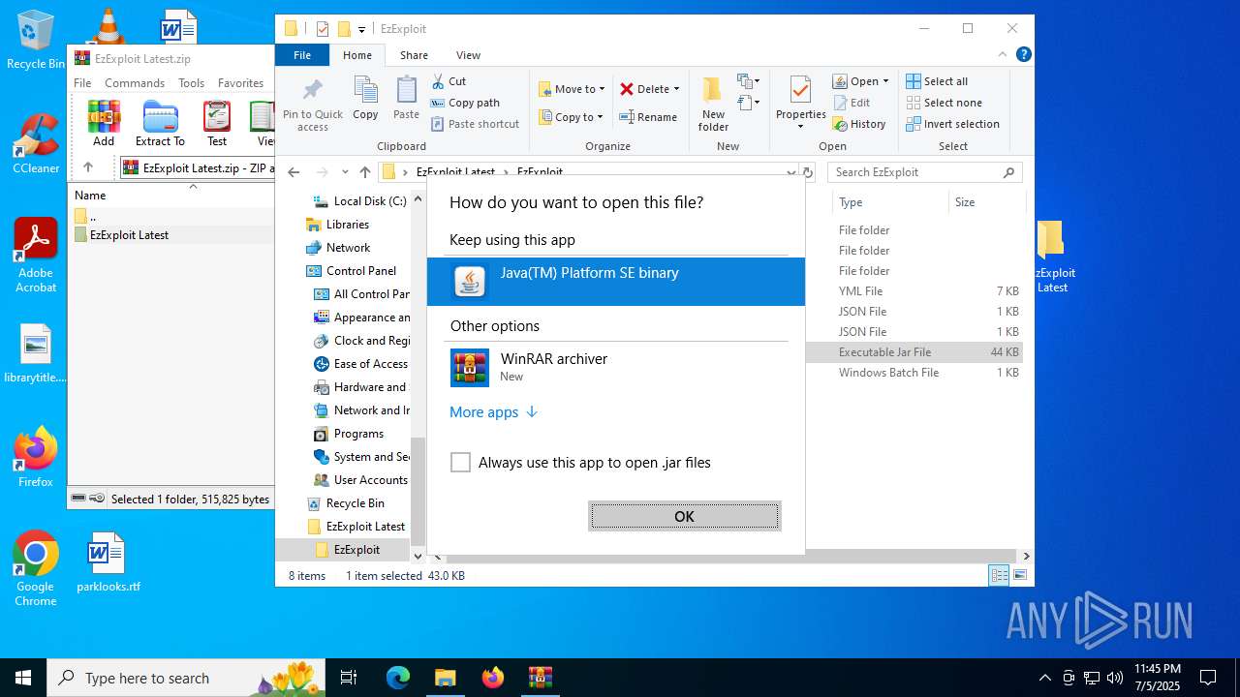Open Windows Start menu

(x=22, y=678)
